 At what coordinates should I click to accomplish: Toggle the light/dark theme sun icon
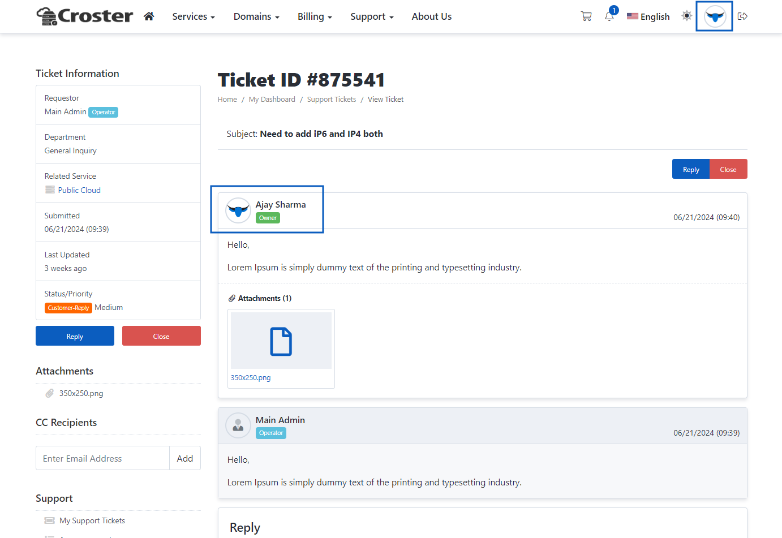[x=686, y=16]
